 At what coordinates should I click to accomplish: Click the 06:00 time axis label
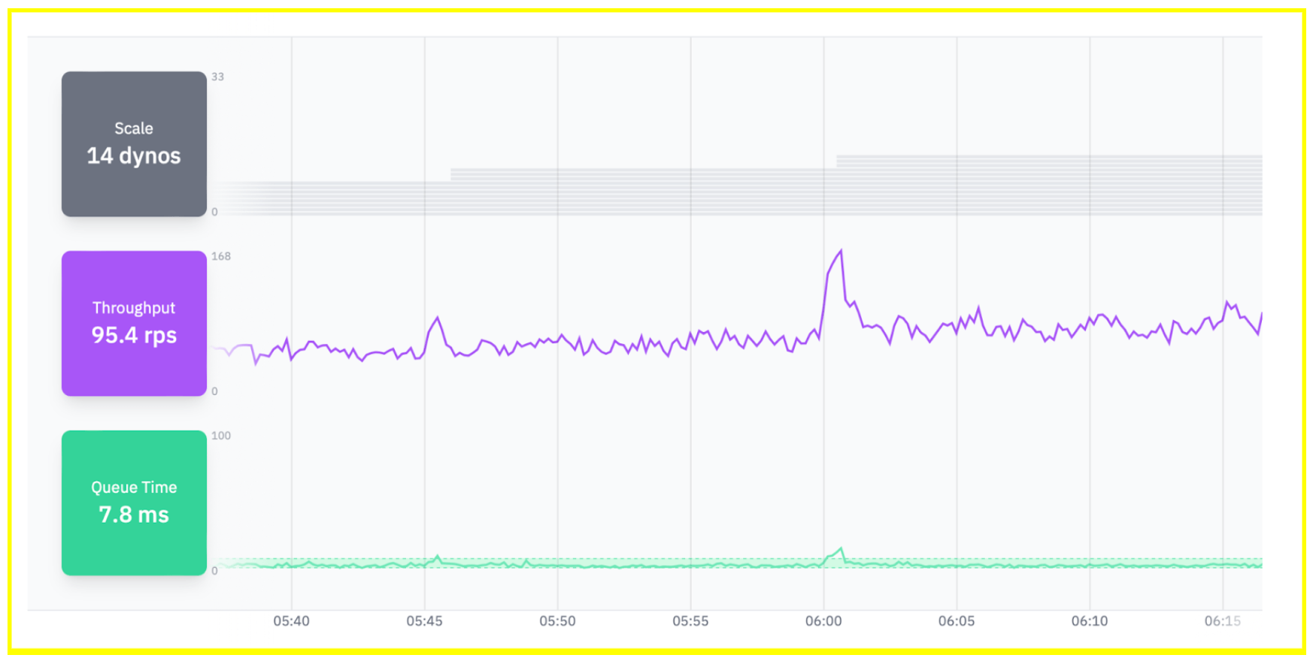coord(823,621)
